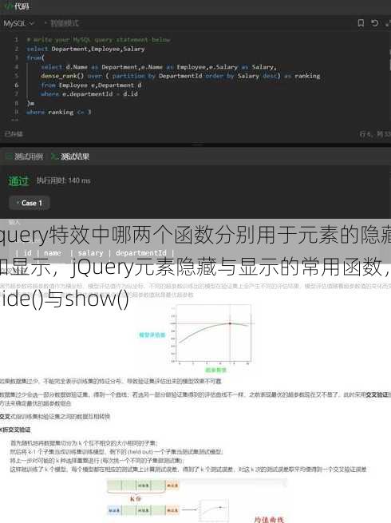Click the cursor position status 行6, 列33
The image size is (391, 523).
(x=374, y=134)
